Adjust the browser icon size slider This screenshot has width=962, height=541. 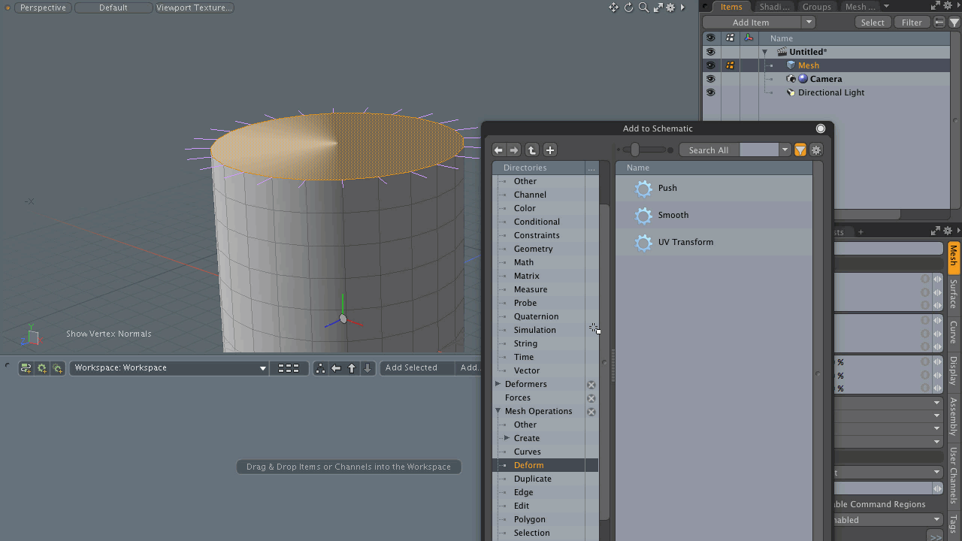point(635,150)
